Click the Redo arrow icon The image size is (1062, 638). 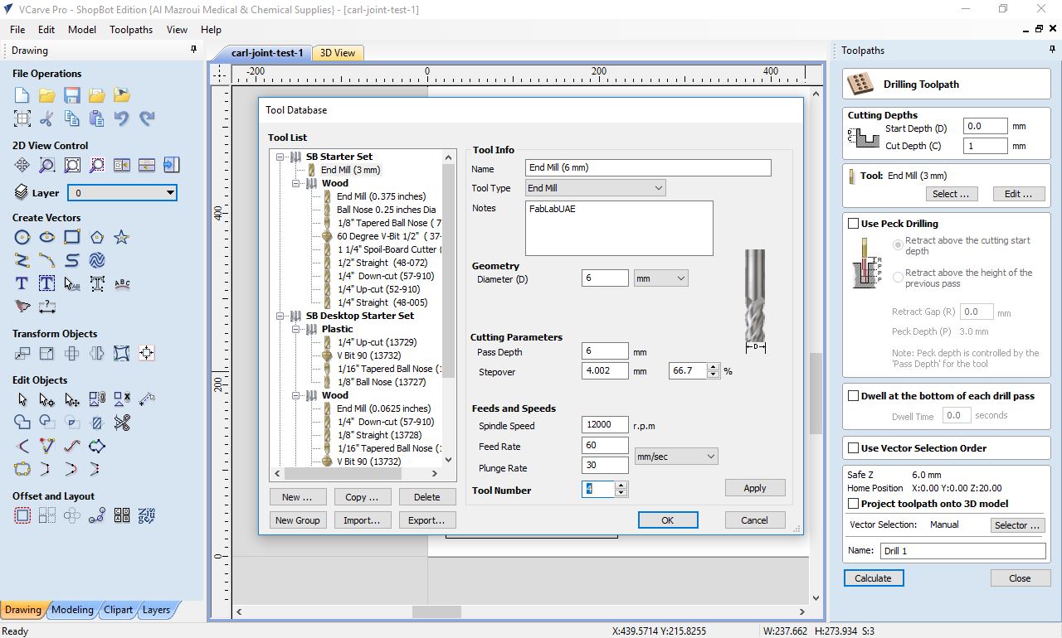tap(147, 118)
